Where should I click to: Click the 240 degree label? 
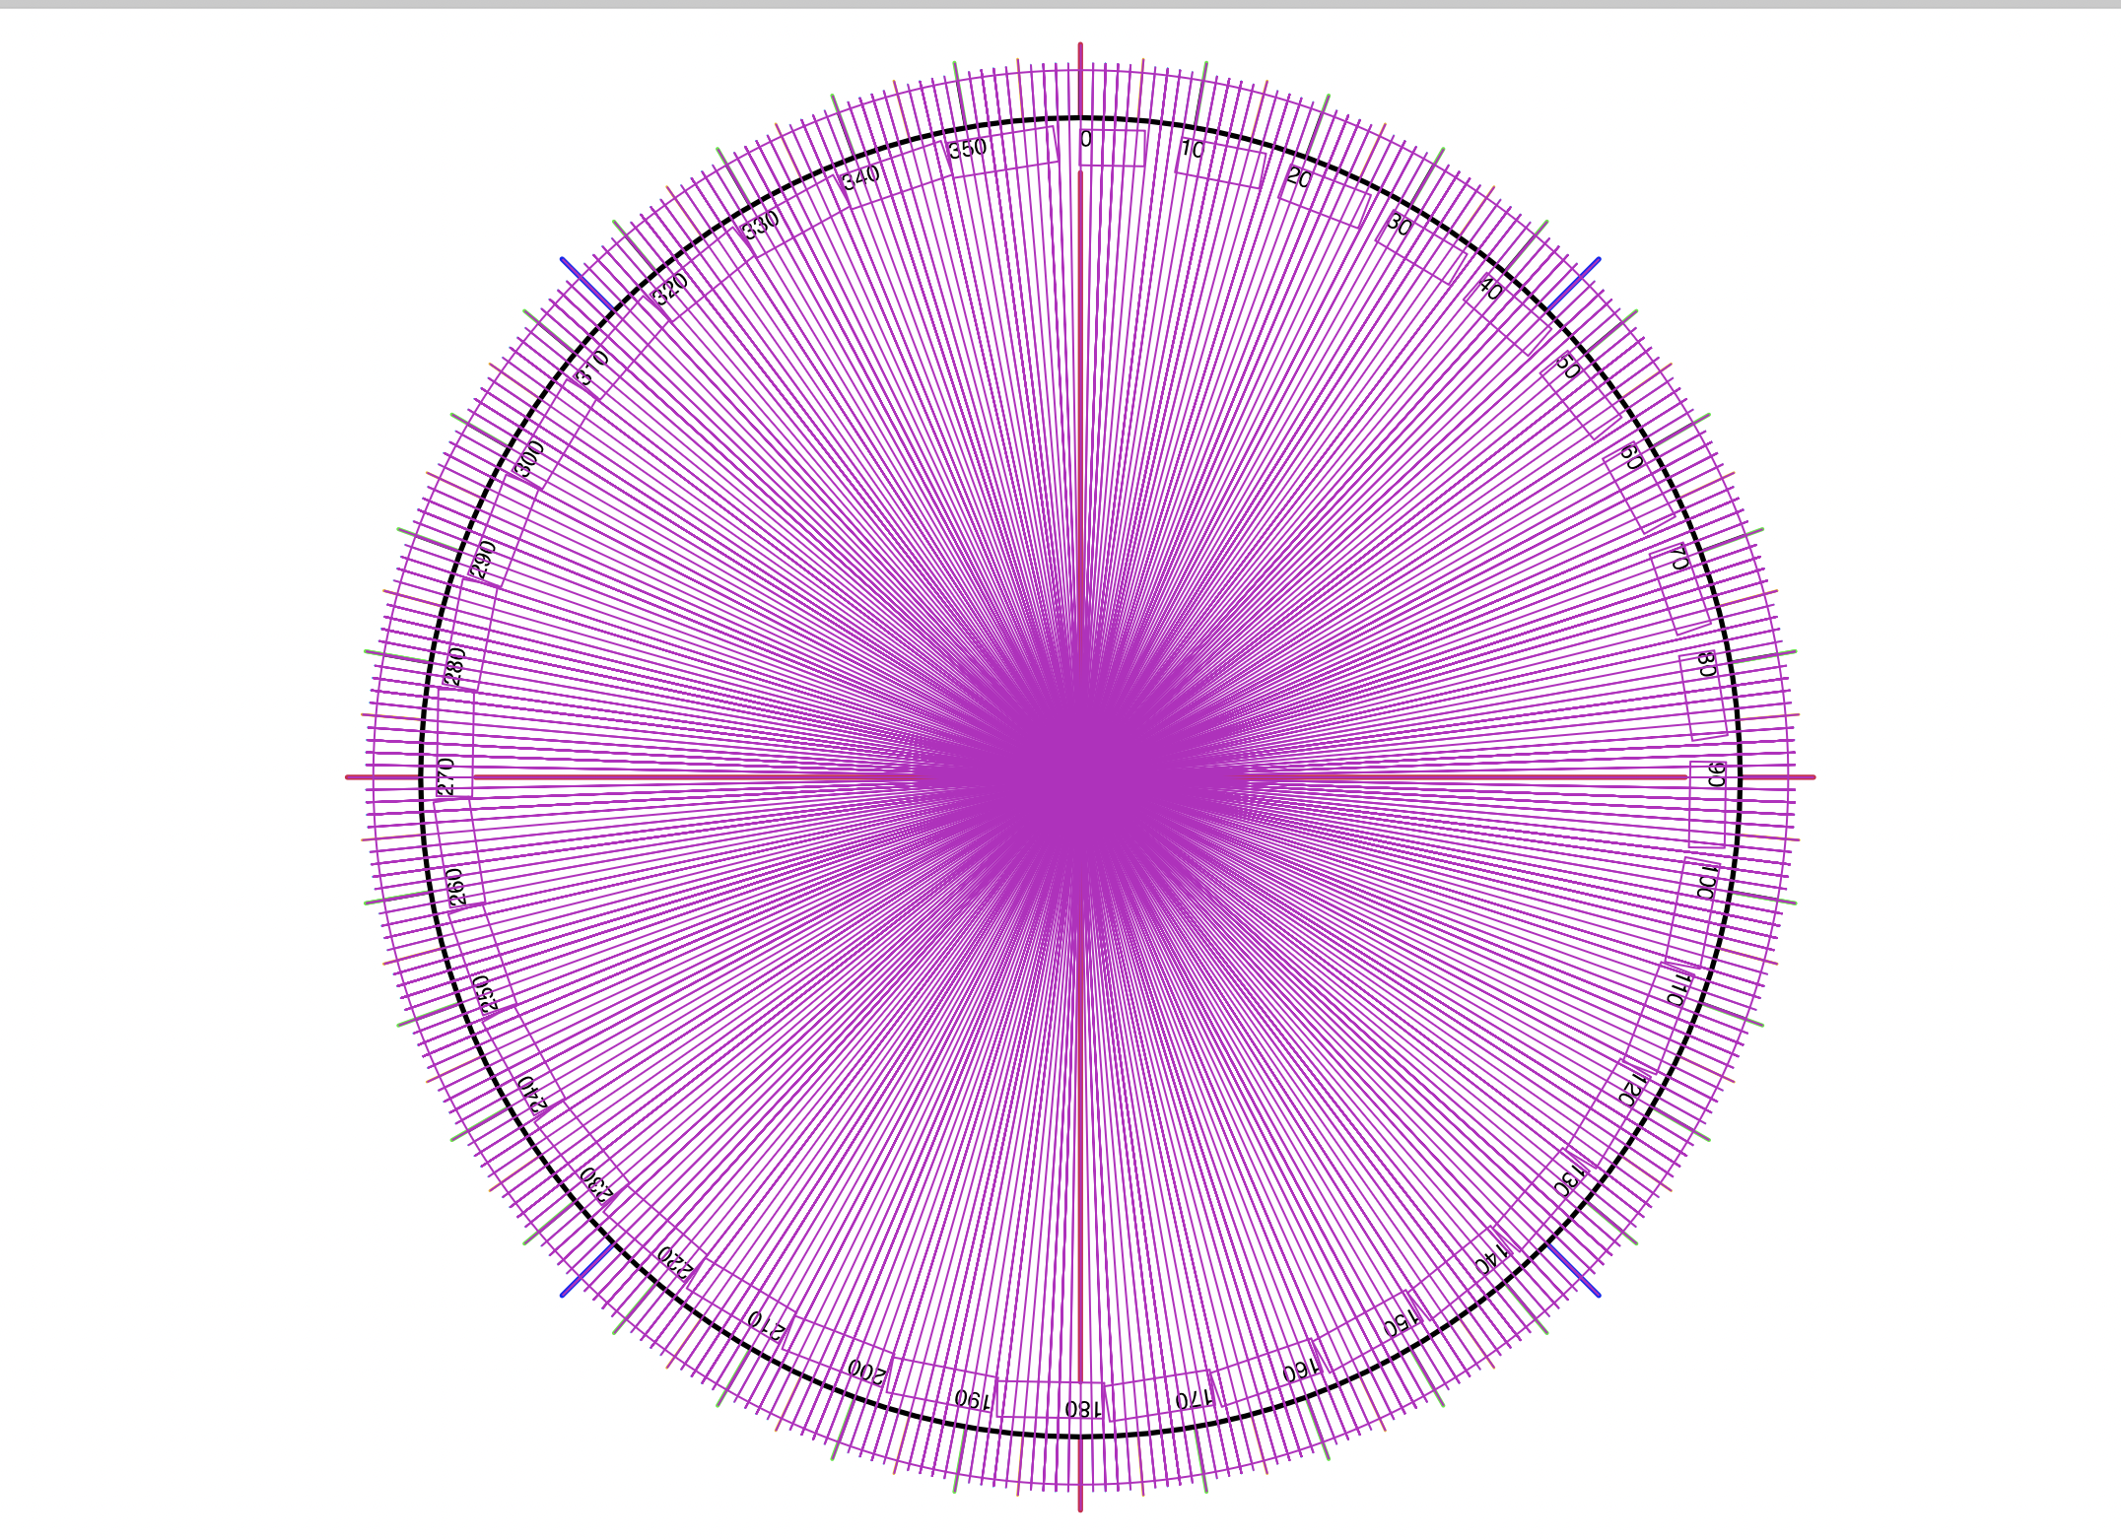coord(533,1094)
